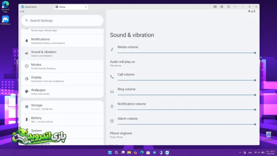
Task: Open the taskbar clock and date
Action: coord(270,152)
